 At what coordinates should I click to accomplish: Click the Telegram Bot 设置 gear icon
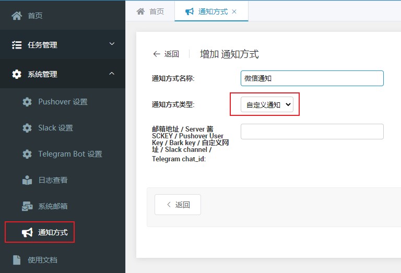(x=27, y=154)
